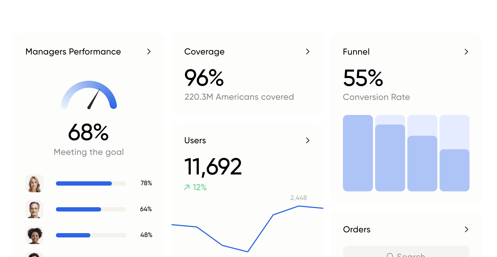Open the Managers Performance title

(73, 52)
